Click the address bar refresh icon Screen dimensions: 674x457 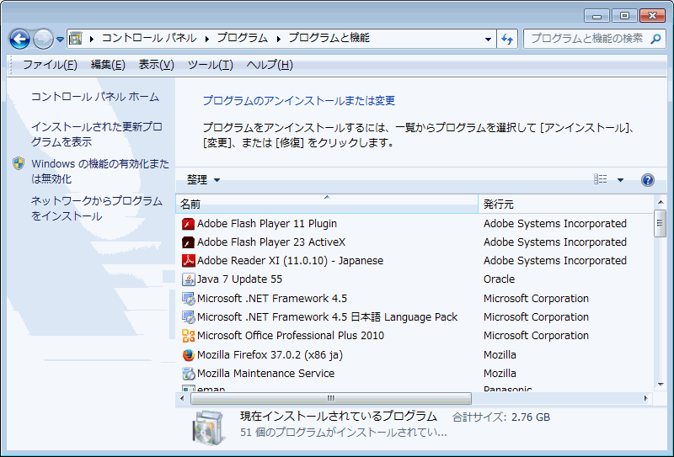pos(507,39)
